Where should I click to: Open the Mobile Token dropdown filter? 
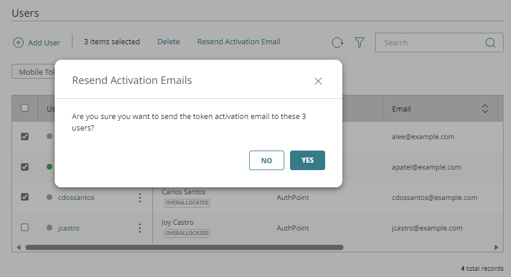[x=33, y=72]
